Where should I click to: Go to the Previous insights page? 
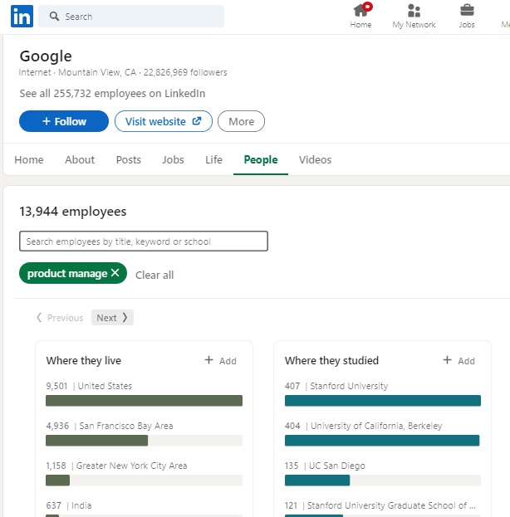pos(60,318)
